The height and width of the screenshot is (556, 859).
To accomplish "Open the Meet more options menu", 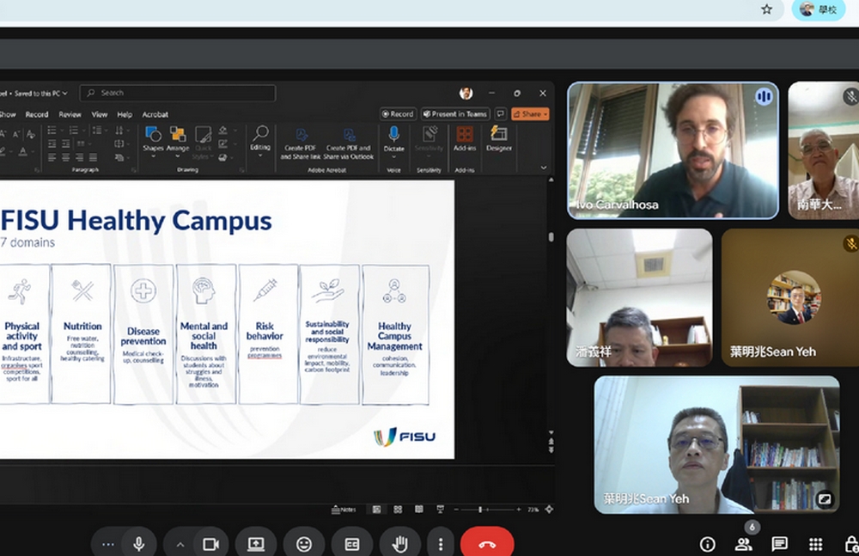I will pos(441,544).
